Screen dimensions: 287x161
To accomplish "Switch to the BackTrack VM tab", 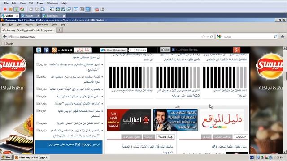I will click(x=52, y=16).
